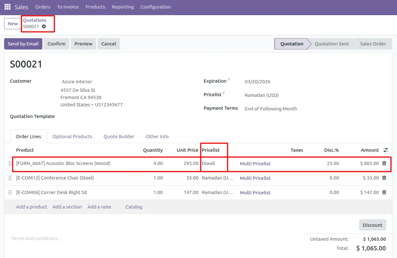Screen dimensions: 397x258
Task: Select the Acoustic Bloc Screens product cell
Action: tap(63, 163)
